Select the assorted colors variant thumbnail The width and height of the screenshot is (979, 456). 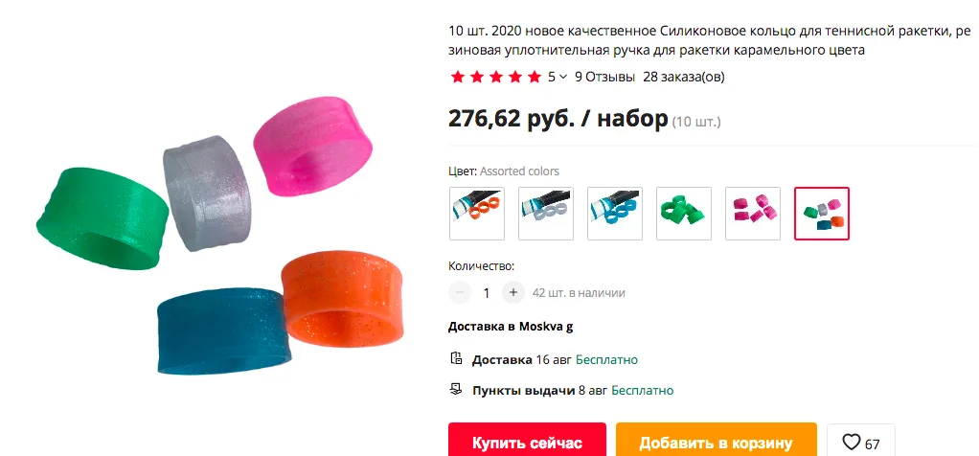click(x=822, y=214)
